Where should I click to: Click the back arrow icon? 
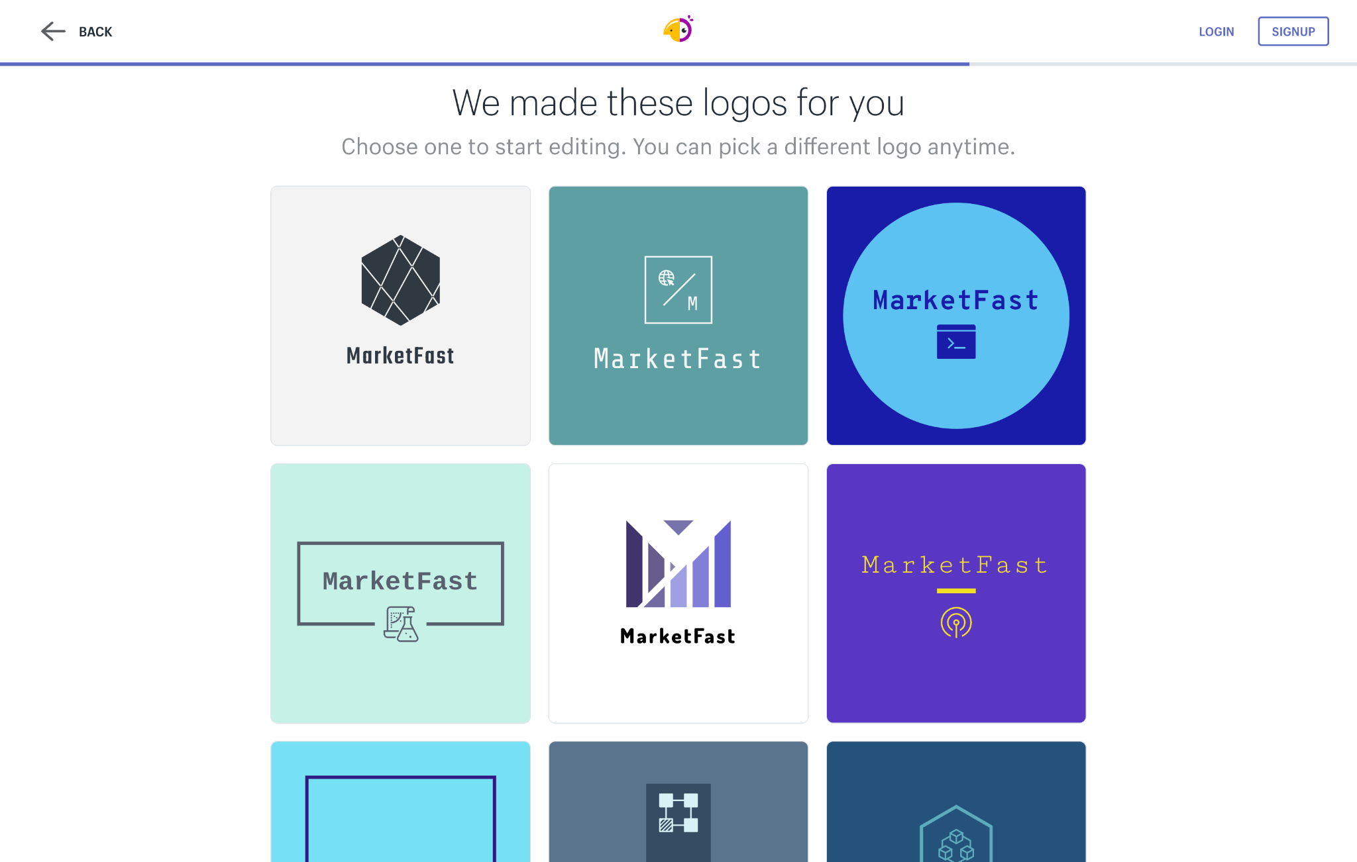click(53, 31)
